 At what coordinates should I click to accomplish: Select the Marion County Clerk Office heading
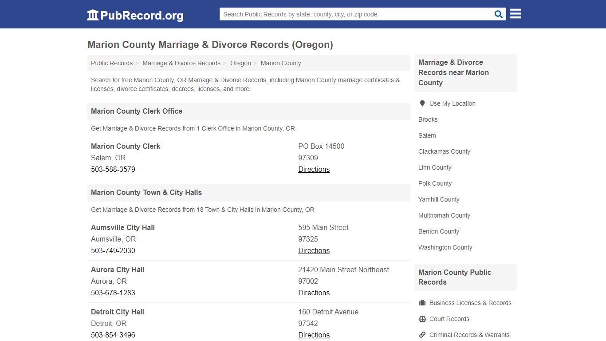click(x=137, y=111)
